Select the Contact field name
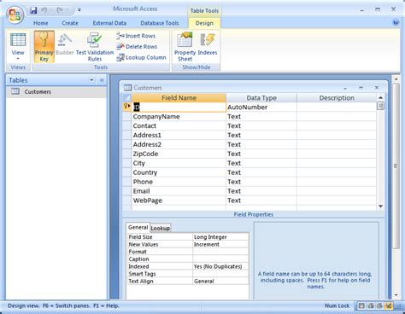The height and width of the screenshot is (314, 405). (x=179, y=125)
